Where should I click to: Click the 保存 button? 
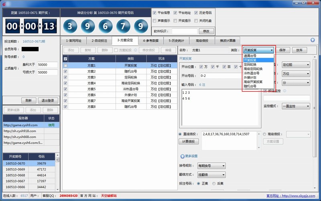(282, 50)
